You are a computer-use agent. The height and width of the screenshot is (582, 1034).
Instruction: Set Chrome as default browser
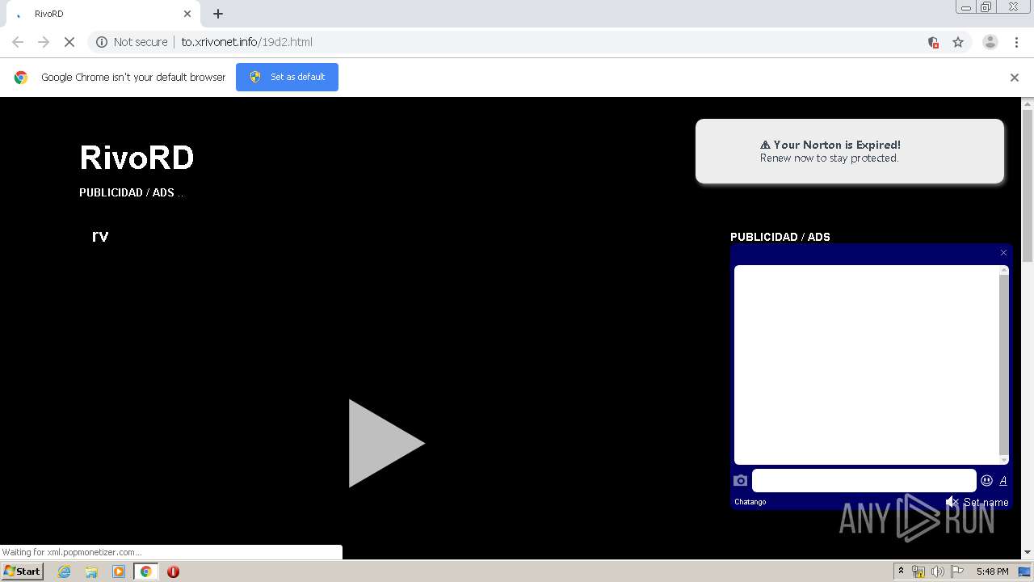point(287,77)
